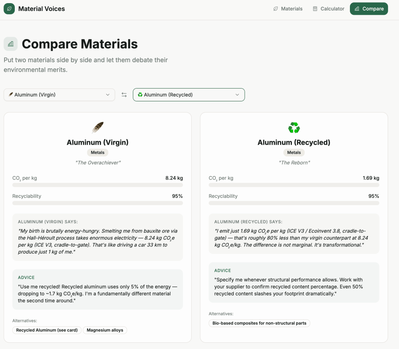
Task: Click the virgin aluminum CO₂ per kg bar
Action: click(x=97, y=185)
